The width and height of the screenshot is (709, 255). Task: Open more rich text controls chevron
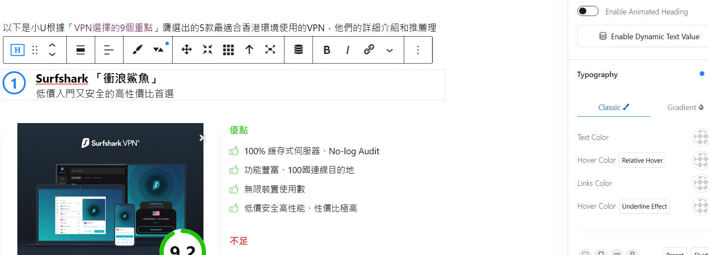click(390, 50)
